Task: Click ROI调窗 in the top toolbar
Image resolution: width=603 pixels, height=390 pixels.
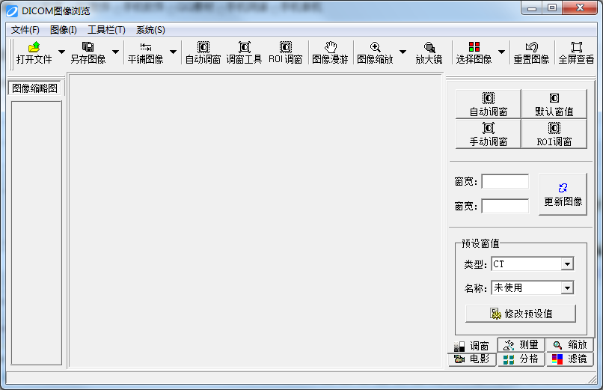Action: (285, 52)
